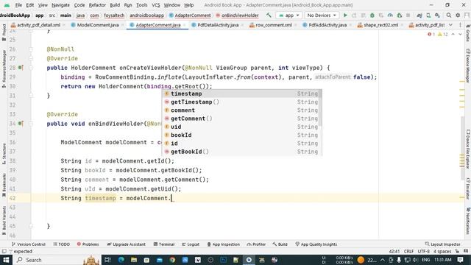471x265 pixels.
Task: Click the UTF-8 encoding status bar entry
Action: pos(424,252)
